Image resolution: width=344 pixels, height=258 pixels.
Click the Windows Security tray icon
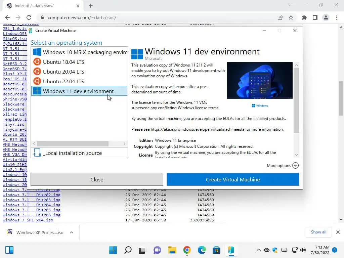pyautogui.click(x=275, y=250)
